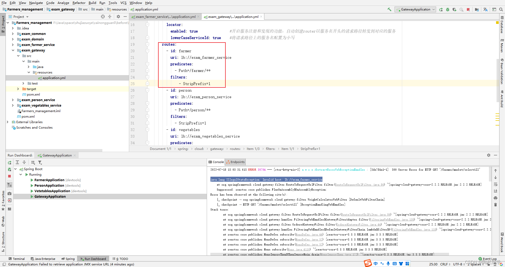
Task: Expand the External Libraries node
Action: [8, 122]
